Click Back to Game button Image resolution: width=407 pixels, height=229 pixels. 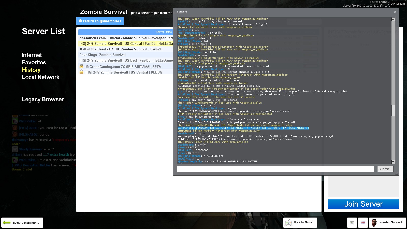point(300,223)
